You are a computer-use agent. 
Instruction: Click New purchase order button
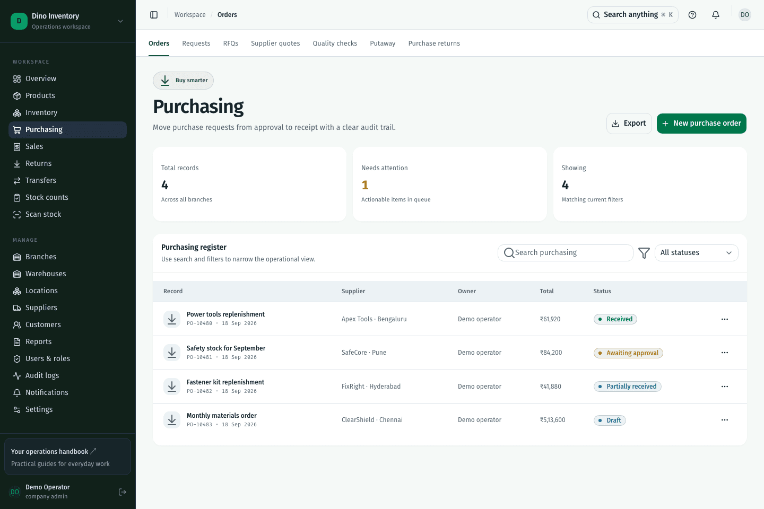click(701, 124)
